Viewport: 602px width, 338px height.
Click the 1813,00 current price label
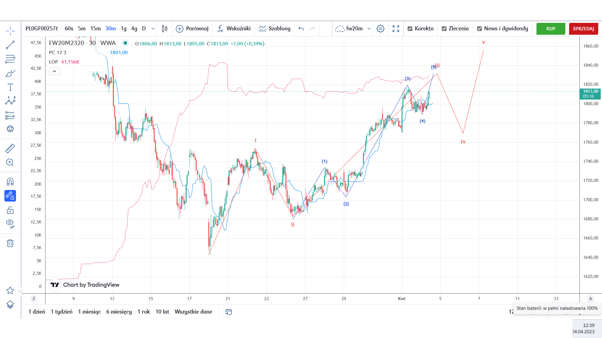[590, 94]
